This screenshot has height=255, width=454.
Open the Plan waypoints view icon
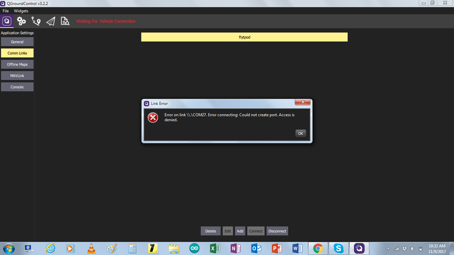36,21
